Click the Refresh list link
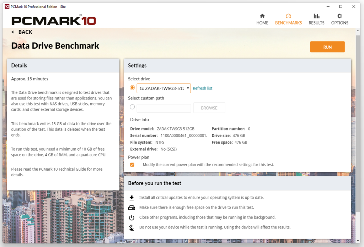The height and width of the screenshot is (247, 364). pos(202,88)
